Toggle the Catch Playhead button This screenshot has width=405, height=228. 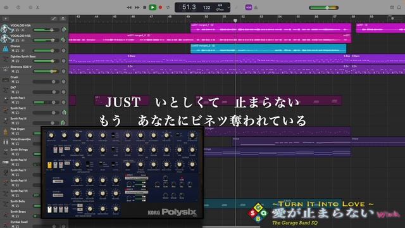(63, 18)
